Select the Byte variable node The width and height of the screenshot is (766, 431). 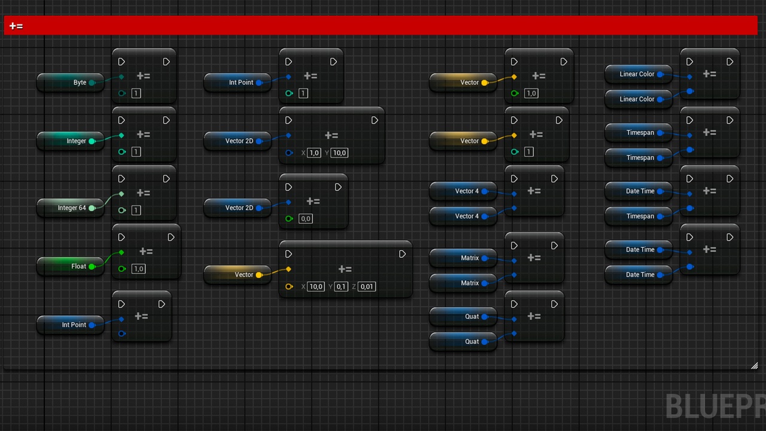[71, 83]
